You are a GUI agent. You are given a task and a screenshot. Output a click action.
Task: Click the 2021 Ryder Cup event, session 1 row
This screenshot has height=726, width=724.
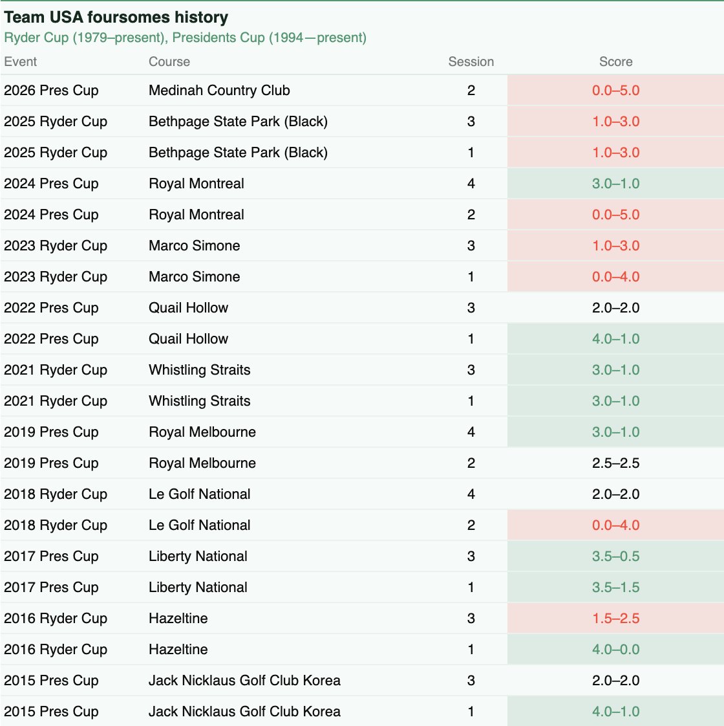coord(56,401)
